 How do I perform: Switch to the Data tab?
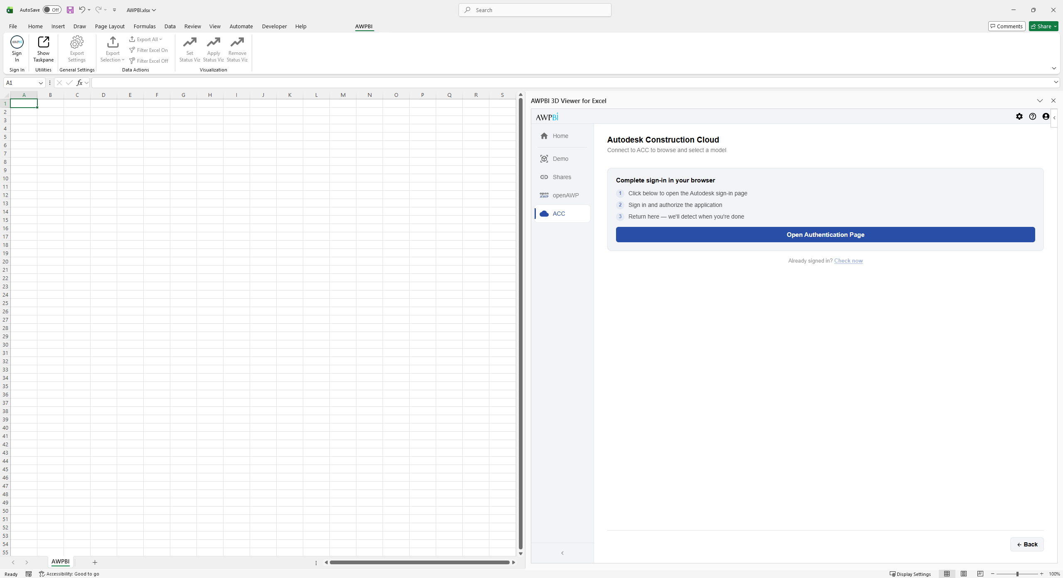click(x=170, y=26)
